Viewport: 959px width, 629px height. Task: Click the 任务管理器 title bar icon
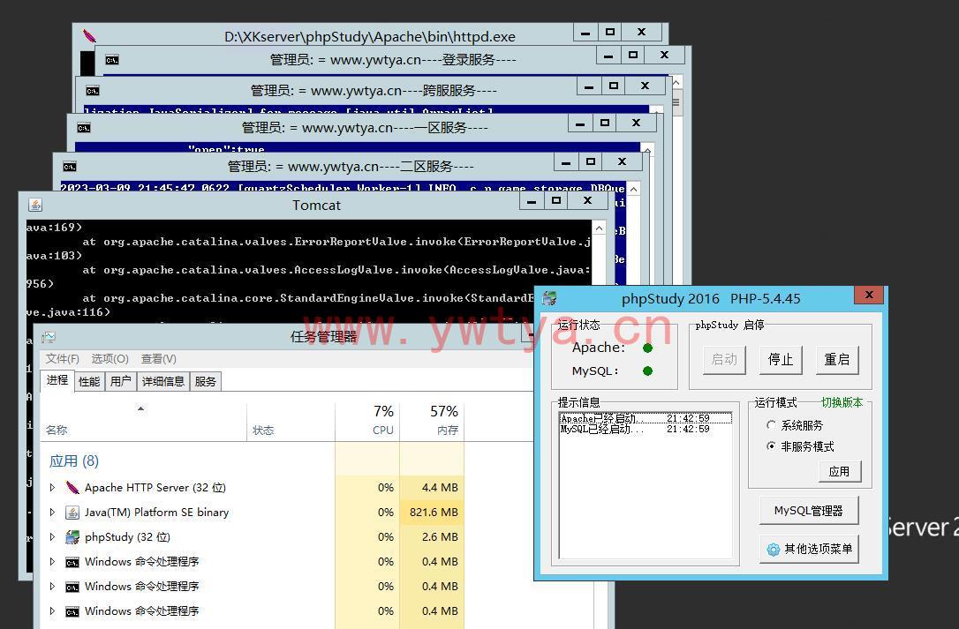(x=49, y=337)
